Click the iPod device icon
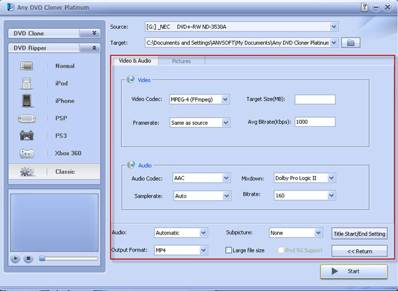Screen dimensions: 398x291 [26, 83]
